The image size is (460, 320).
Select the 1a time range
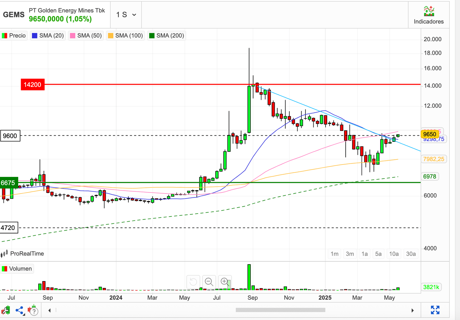pos(364,254)
